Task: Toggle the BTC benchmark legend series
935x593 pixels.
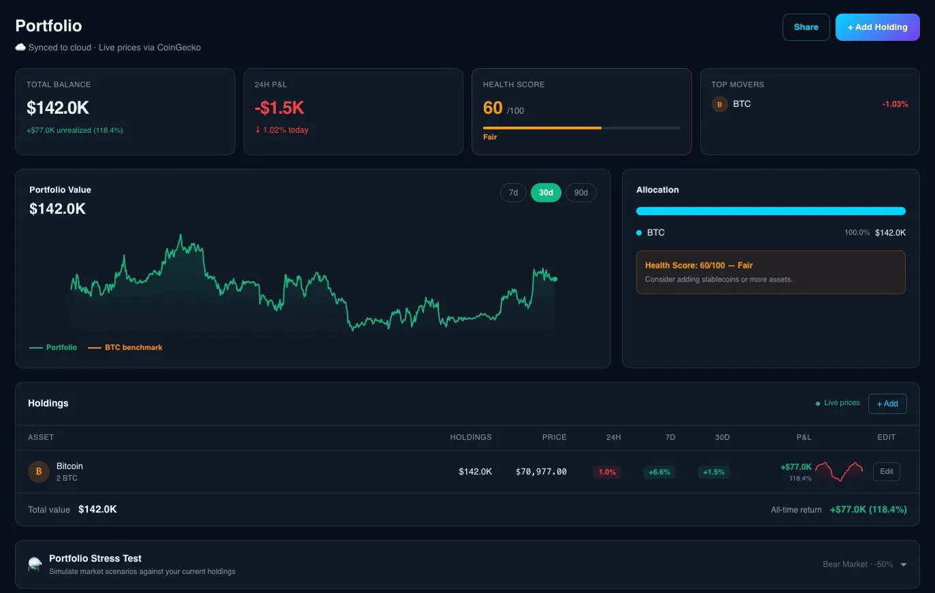Action: (x=125, y=348)
